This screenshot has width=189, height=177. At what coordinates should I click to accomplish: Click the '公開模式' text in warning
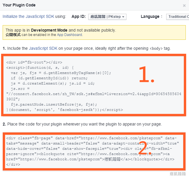pos(13,35)
